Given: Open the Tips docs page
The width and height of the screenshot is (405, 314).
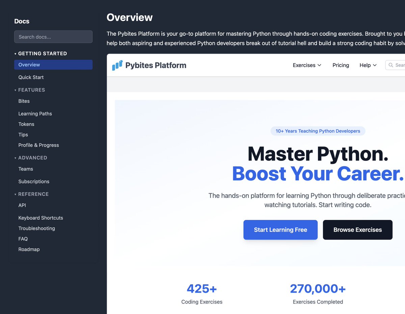Looking at the screenshot, I should point(23,135).
